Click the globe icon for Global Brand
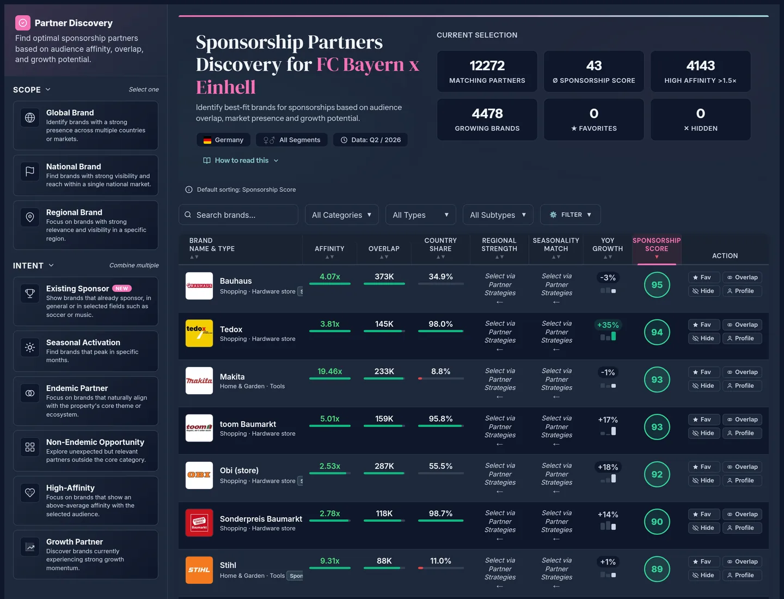Image resolution: width=784 pixels, height=599 pixels. point(30,118)
